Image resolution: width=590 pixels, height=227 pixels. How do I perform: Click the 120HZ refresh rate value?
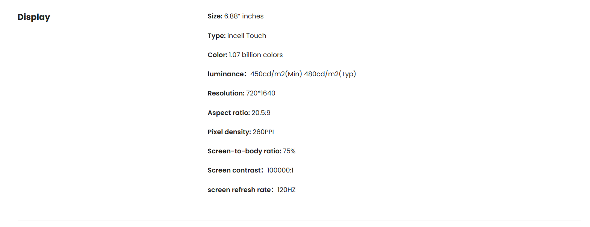[286, 190]
